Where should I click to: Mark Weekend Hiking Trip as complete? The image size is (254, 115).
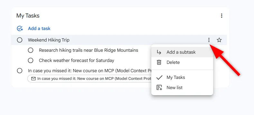(20, 40)
